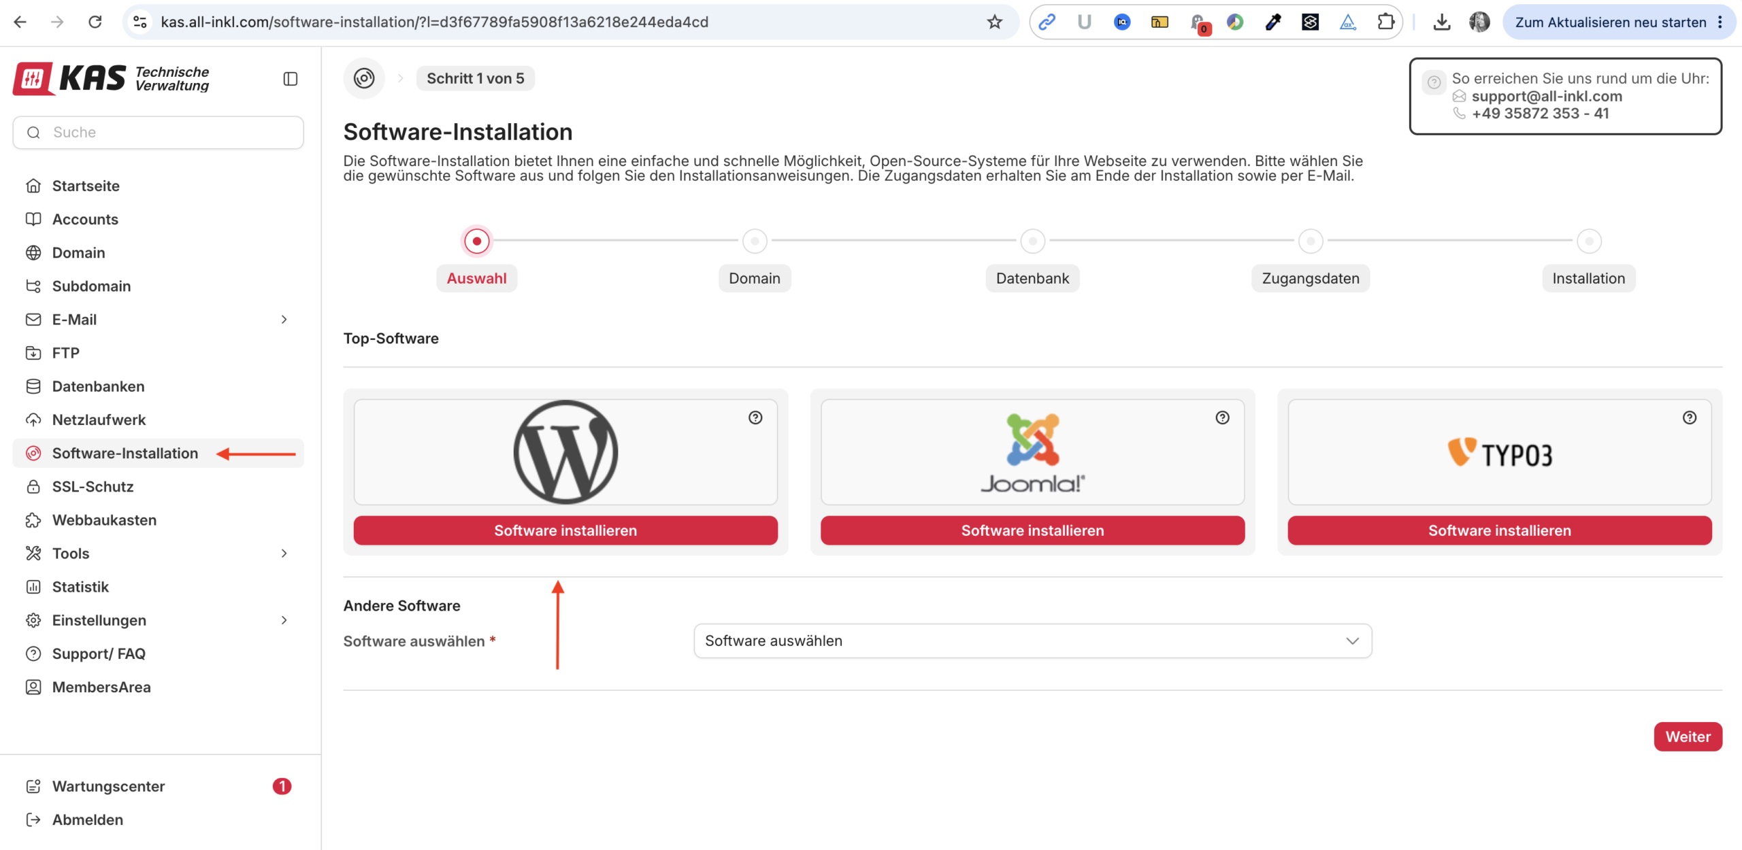1742x850 pixels.
Task: Select the Zugangsdaten step circle indicator
Action: [1311, 241]
